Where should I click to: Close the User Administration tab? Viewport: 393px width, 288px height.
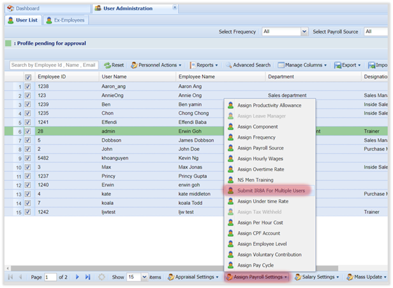[x=174, y=8]
